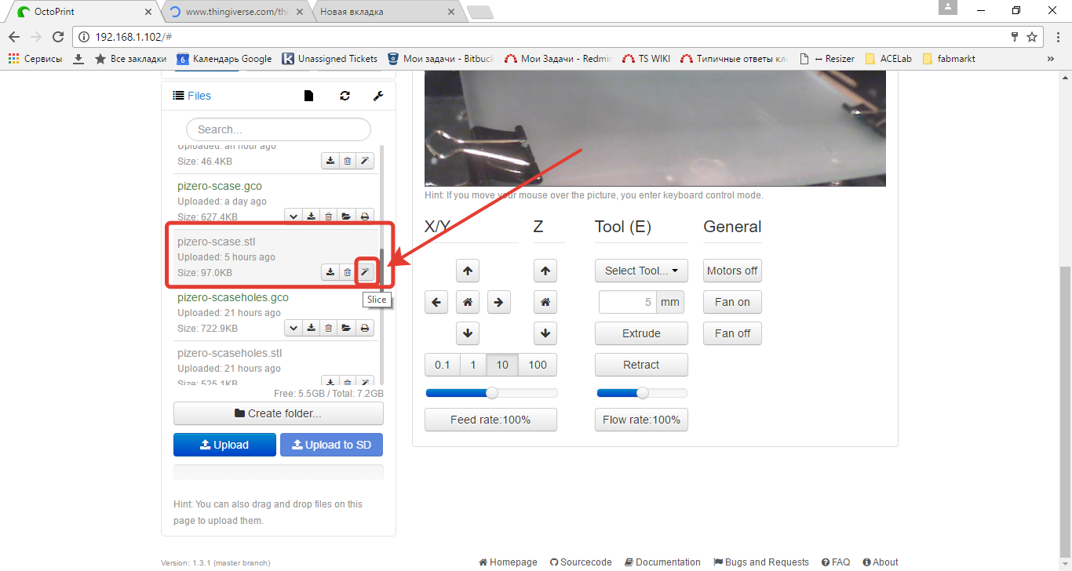Delete the 46.4KB file with the trash icon
Image resolution: width=1072 pixels, height=571 pixels.
pos(348,161)
